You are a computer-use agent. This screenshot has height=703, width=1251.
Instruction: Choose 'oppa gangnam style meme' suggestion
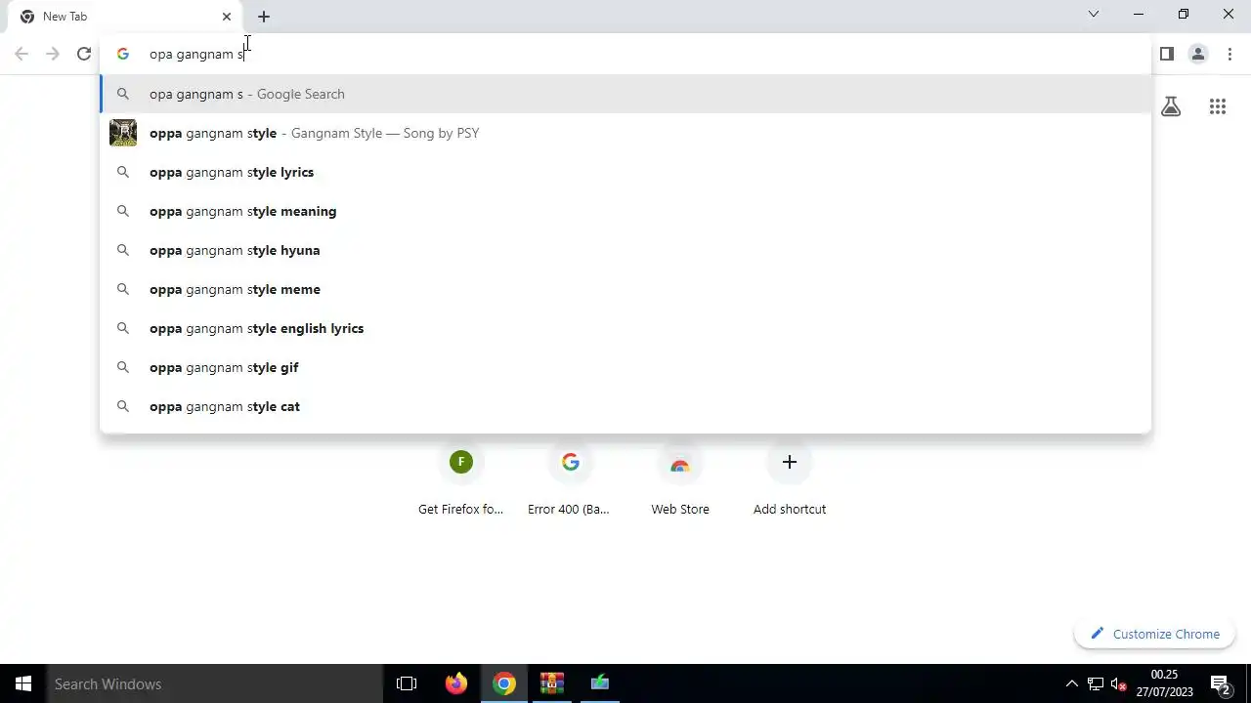(625, 289)
